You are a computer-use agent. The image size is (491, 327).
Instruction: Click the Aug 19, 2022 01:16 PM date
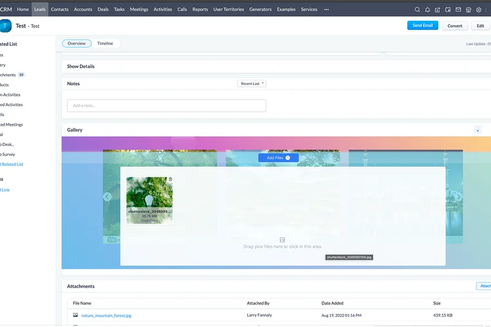click(x=341, y=315)
